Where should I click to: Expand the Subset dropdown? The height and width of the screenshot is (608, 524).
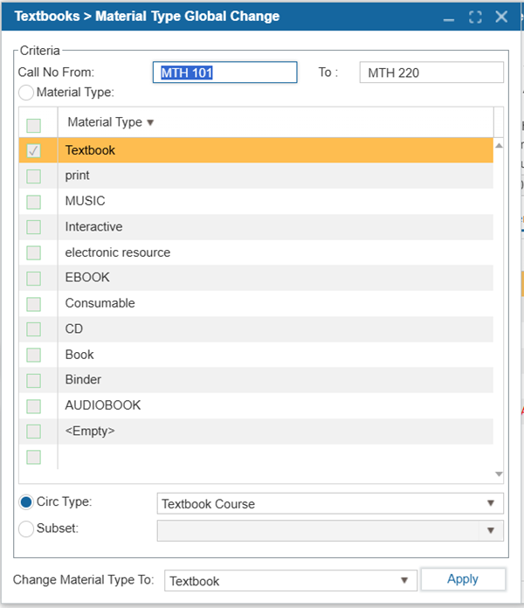[330, 530]
